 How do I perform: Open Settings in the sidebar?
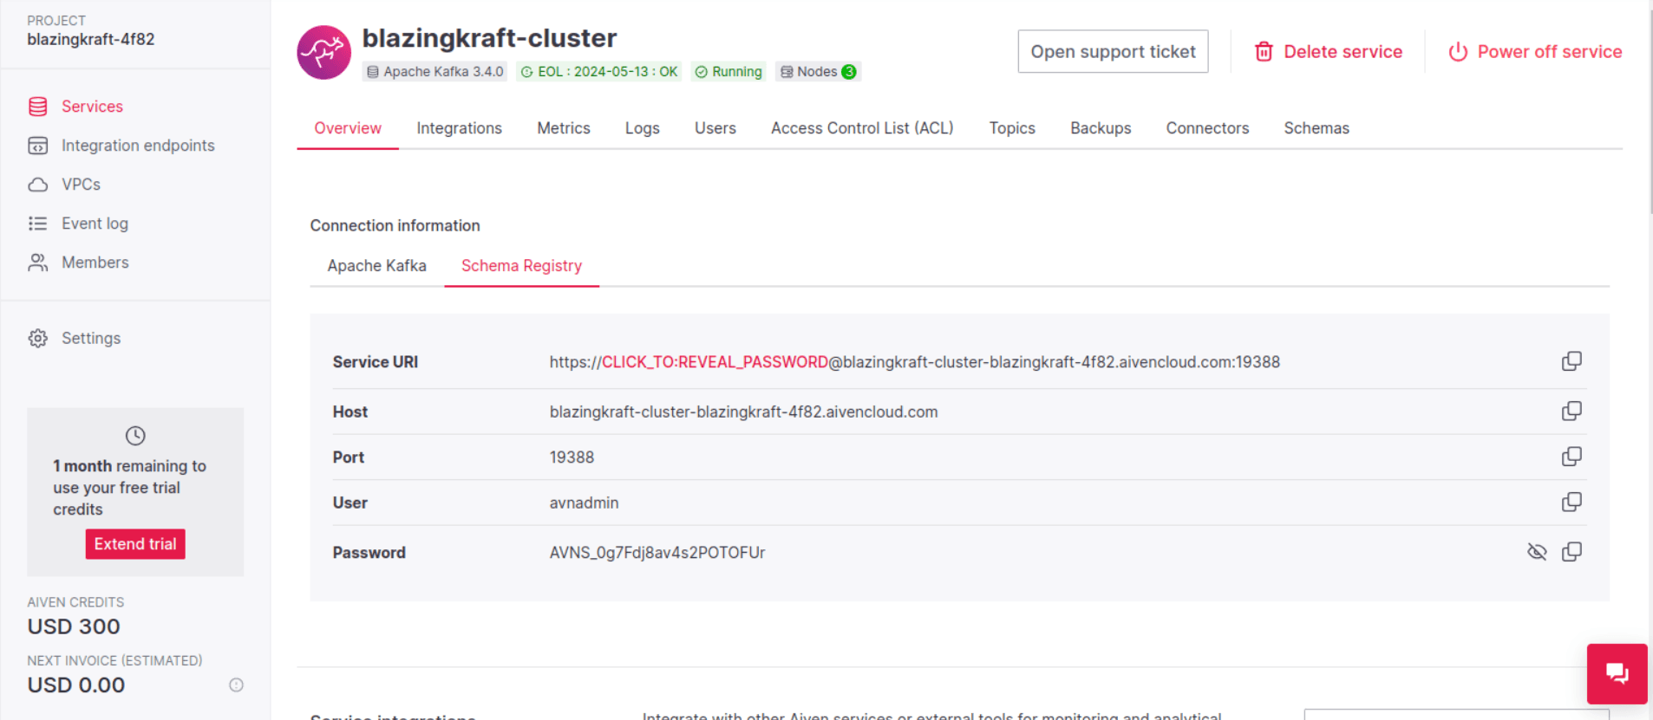pyautogui.click(x=90, y=338)
